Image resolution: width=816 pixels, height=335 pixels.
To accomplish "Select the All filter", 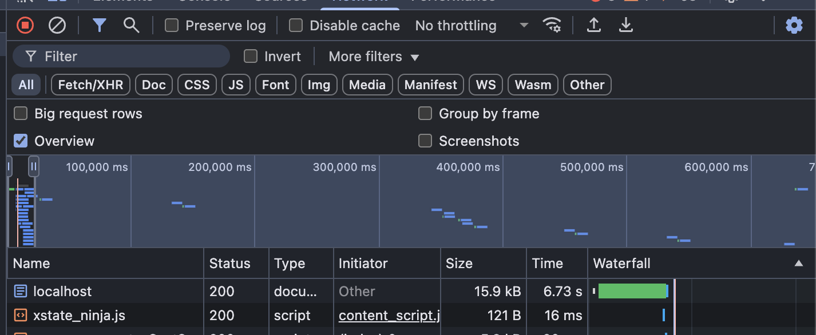I will pyautogui.click(x=26, y=85).
